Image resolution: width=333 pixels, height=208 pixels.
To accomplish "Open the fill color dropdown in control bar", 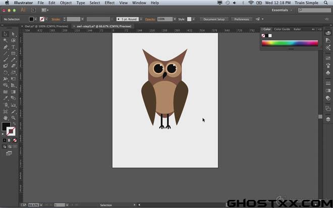I will tap(36, 19).
